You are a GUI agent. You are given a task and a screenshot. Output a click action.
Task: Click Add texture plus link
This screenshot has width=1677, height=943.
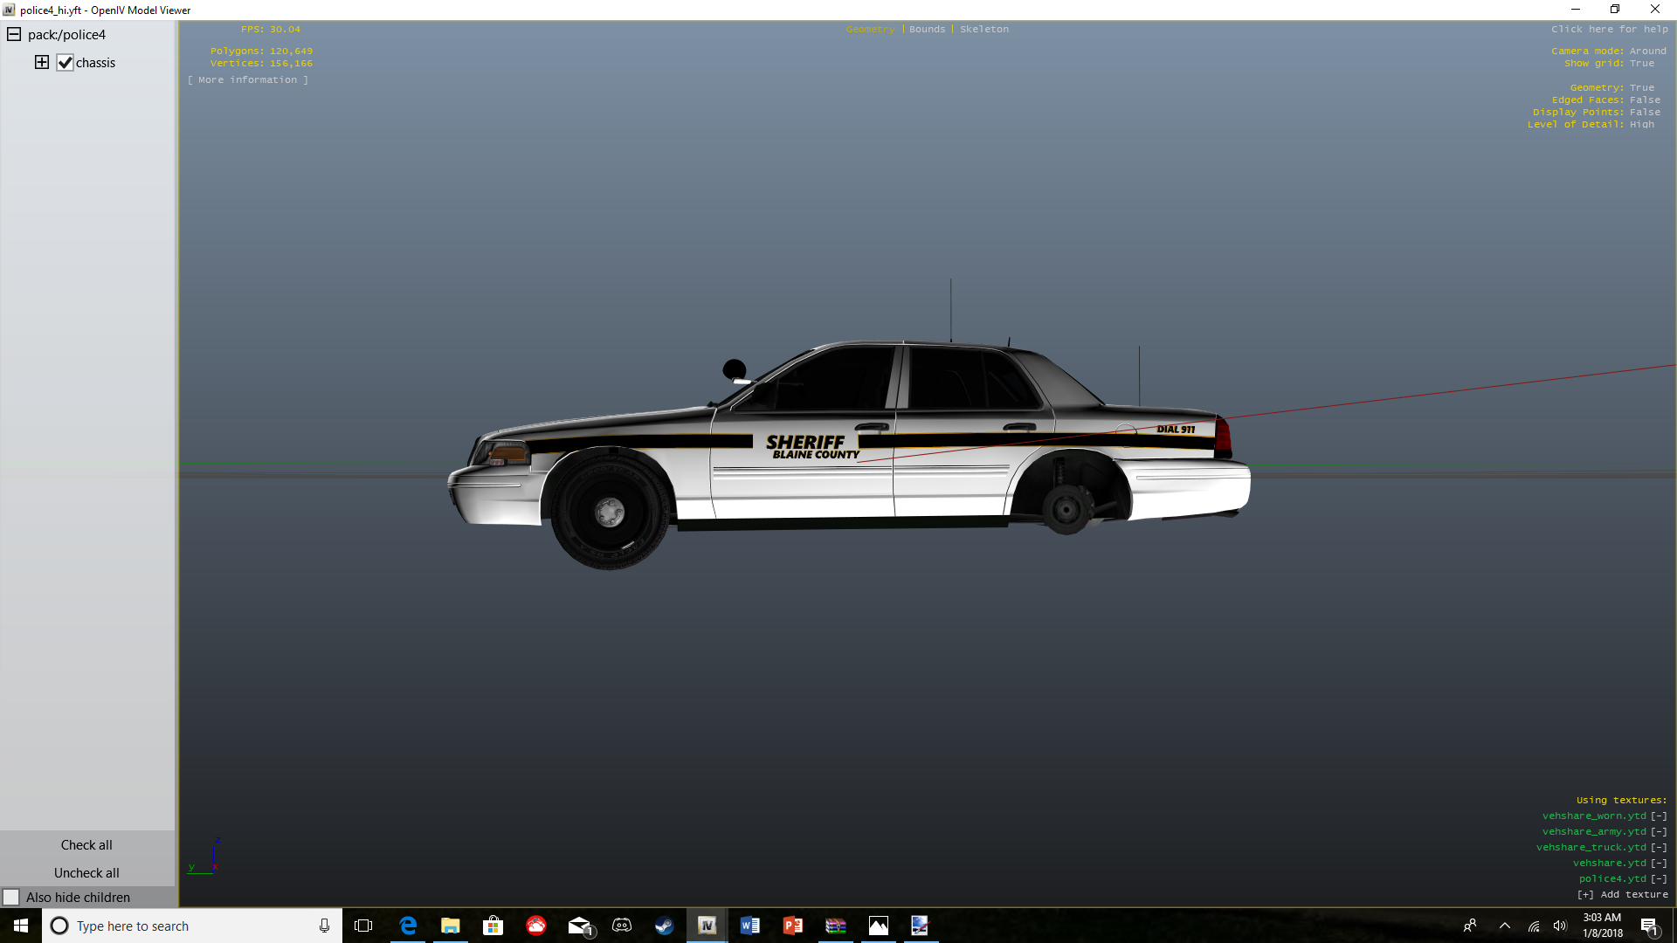(x=1622, y=894)
